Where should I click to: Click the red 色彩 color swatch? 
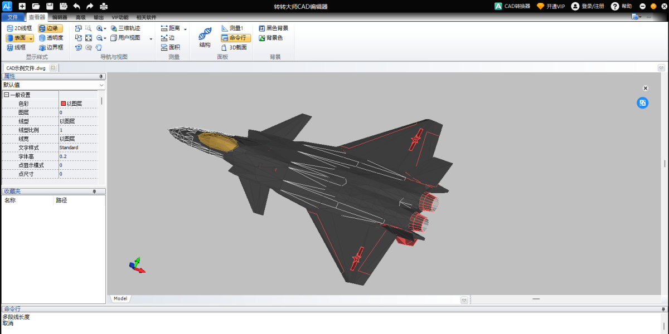[x=63, y=104]
